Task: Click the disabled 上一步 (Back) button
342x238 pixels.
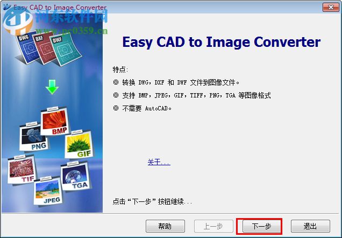Action: 213,226
